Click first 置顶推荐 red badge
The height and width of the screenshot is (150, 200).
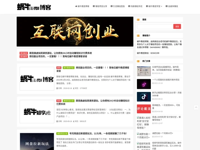pos(24,53)
